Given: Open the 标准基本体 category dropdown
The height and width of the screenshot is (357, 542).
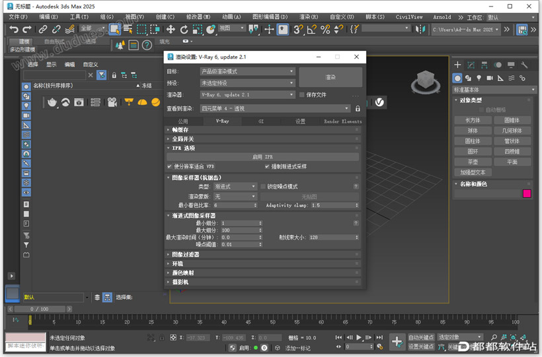Looking at the screenshot, I should click(x=494, y=90).
